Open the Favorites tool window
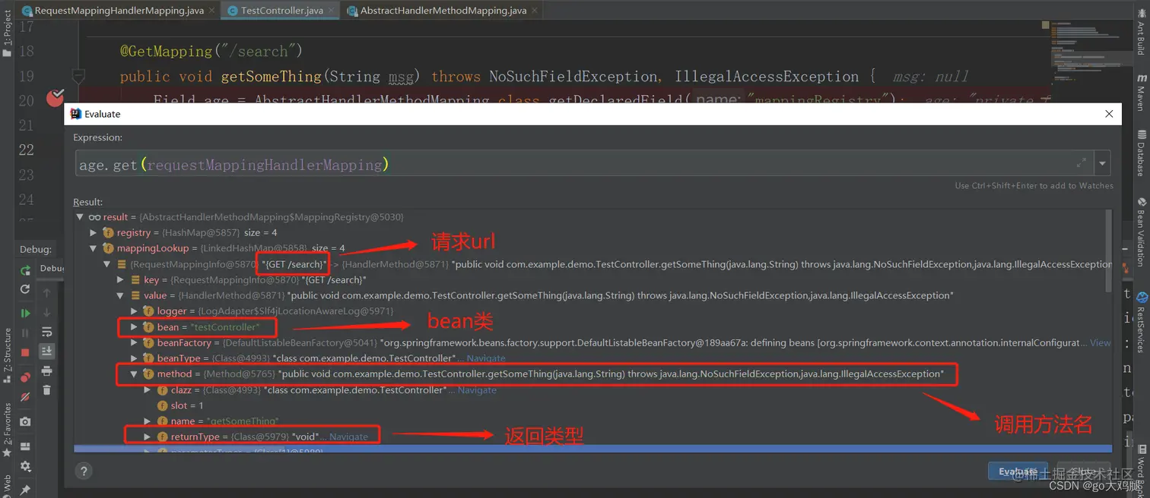 tap(7, 430)
